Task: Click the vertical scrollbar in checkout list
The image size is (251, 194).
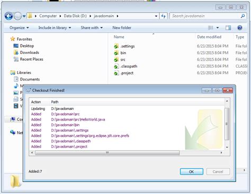Action: 227,124
